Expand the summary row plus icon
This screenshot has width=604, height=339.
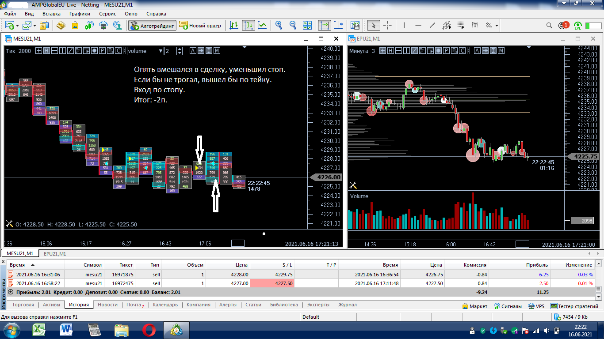[x=11, y=292]
